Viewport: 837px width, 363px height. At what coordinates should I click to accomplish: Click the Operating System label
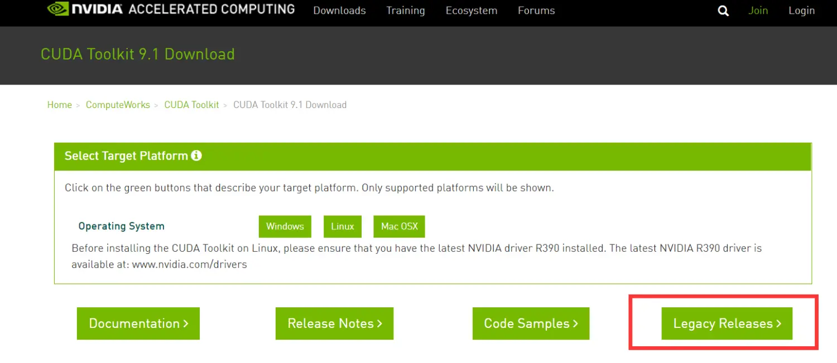tap(122, 226)
